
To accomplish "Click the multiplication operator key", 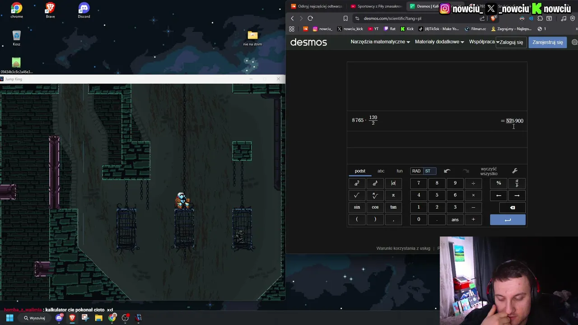I will (473, 195).
